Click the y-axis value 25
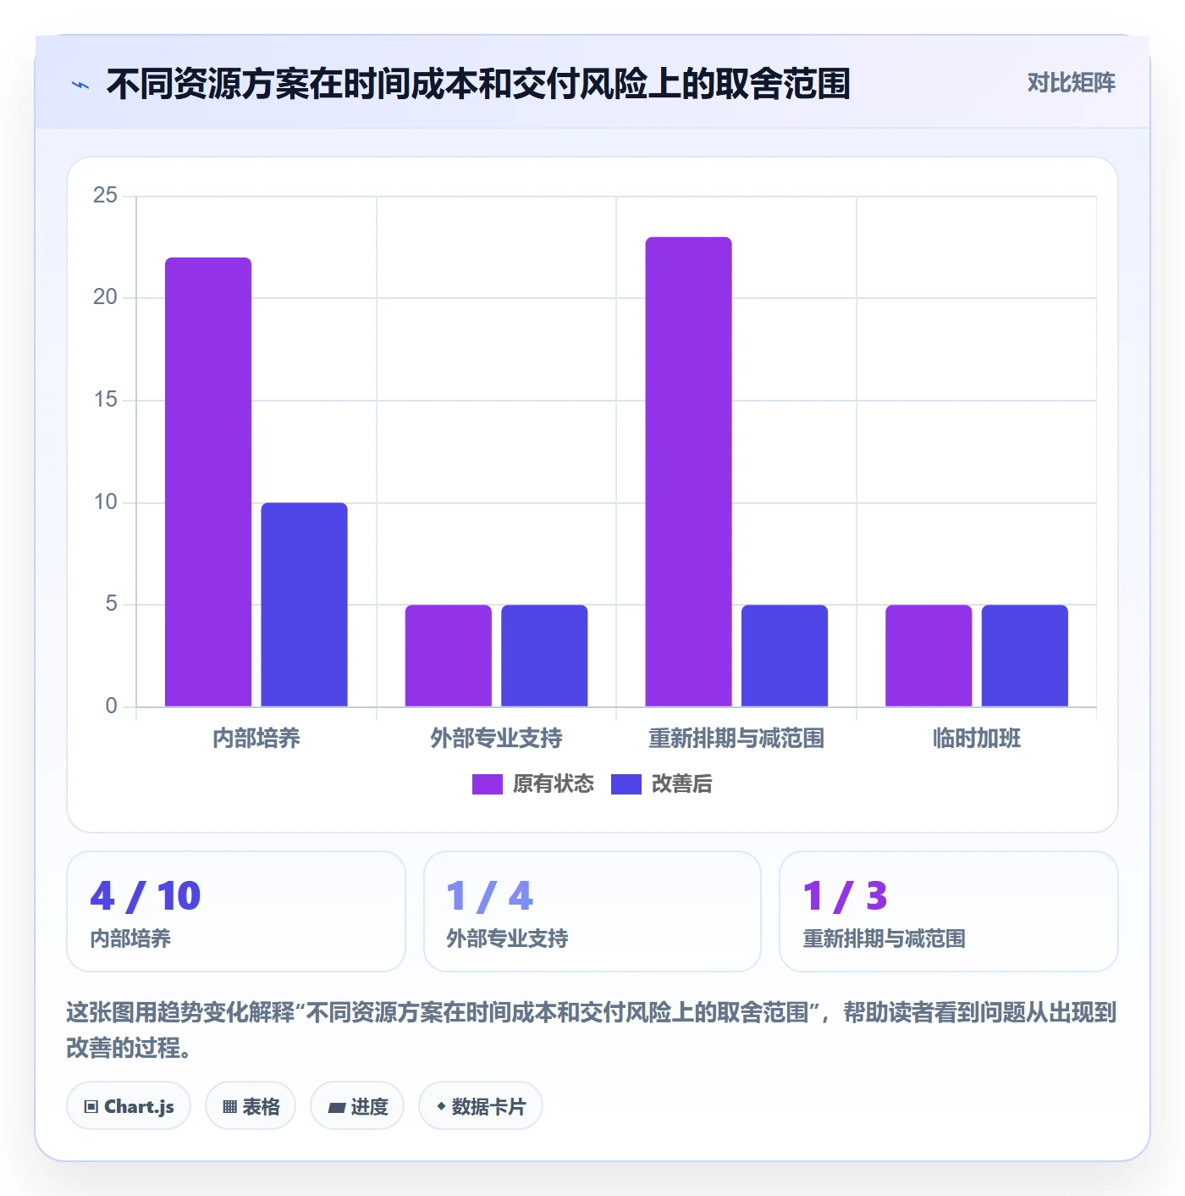This screenshot has height=1196, width=1185. [106, 196]
